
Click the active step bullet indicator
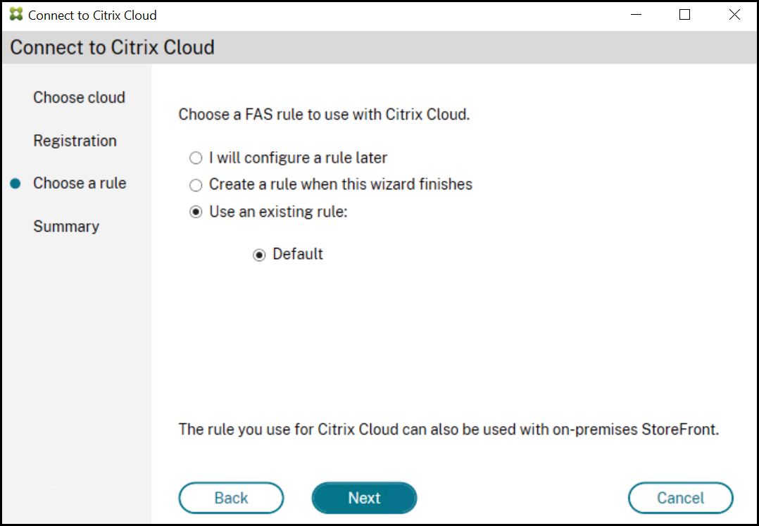coord(15,184)
